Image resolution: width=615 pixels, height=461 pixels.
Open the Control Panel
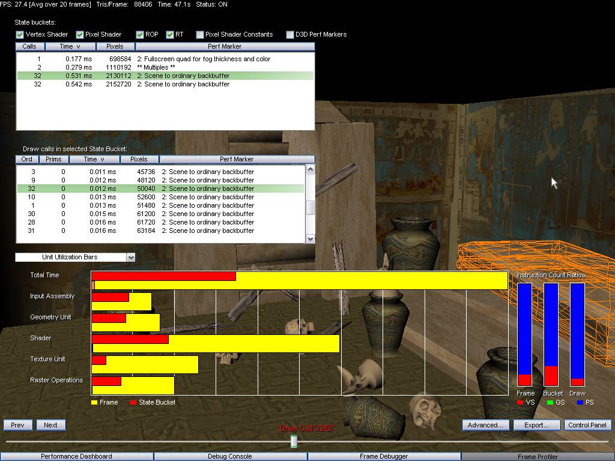(587, 425)
